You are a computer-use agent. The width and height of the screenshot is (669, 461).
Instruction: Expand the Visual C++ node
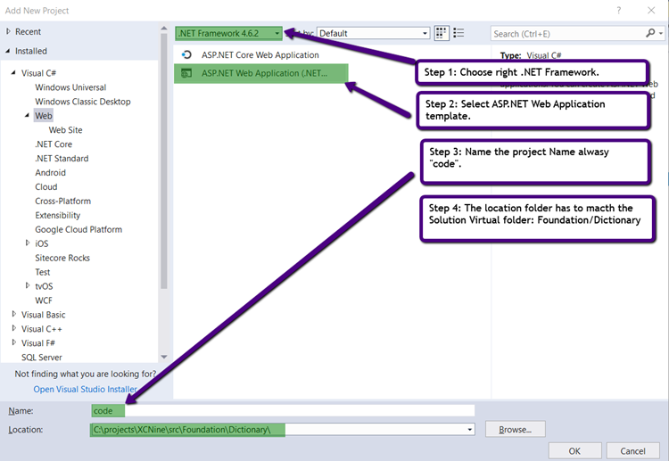tap(14, 328)
